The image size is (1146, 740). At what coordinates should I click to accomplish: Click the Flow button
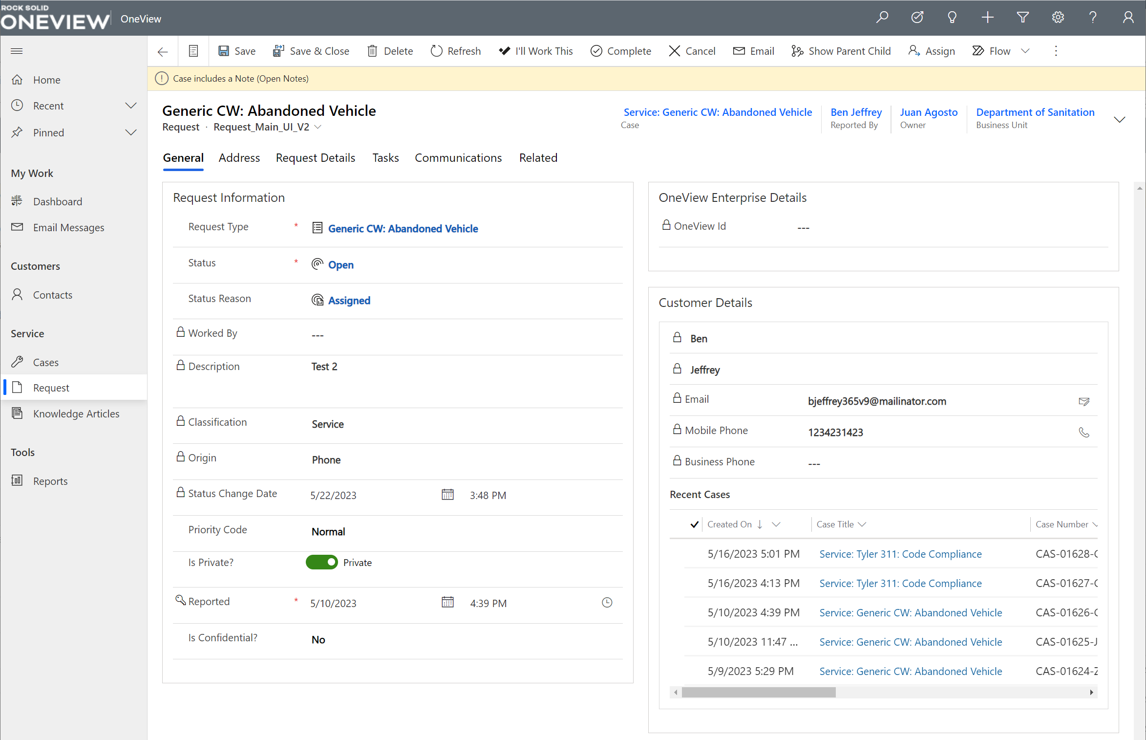click(x=991, y=51)
